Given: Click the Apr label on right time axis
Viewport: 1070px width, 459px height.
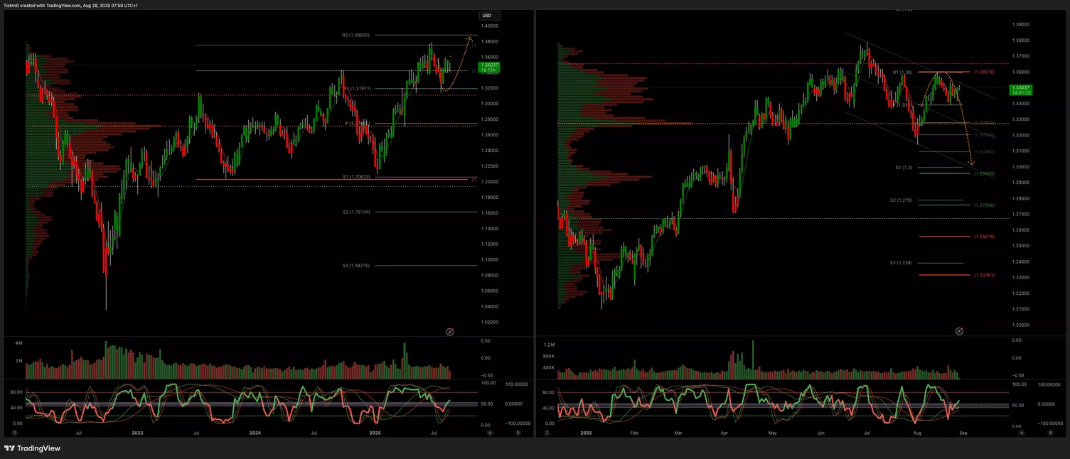Looking at the screenshot, I should tap(724, 432).
